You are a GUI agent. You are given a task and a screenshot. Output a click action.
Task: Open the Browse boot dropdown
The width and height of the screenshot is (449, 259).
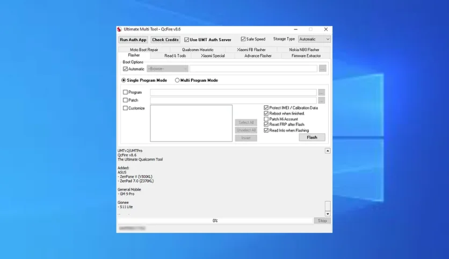click(168, 68)
